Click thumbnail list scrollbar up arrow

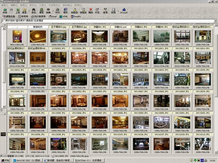pyautogui.click(x=216, y=25)
